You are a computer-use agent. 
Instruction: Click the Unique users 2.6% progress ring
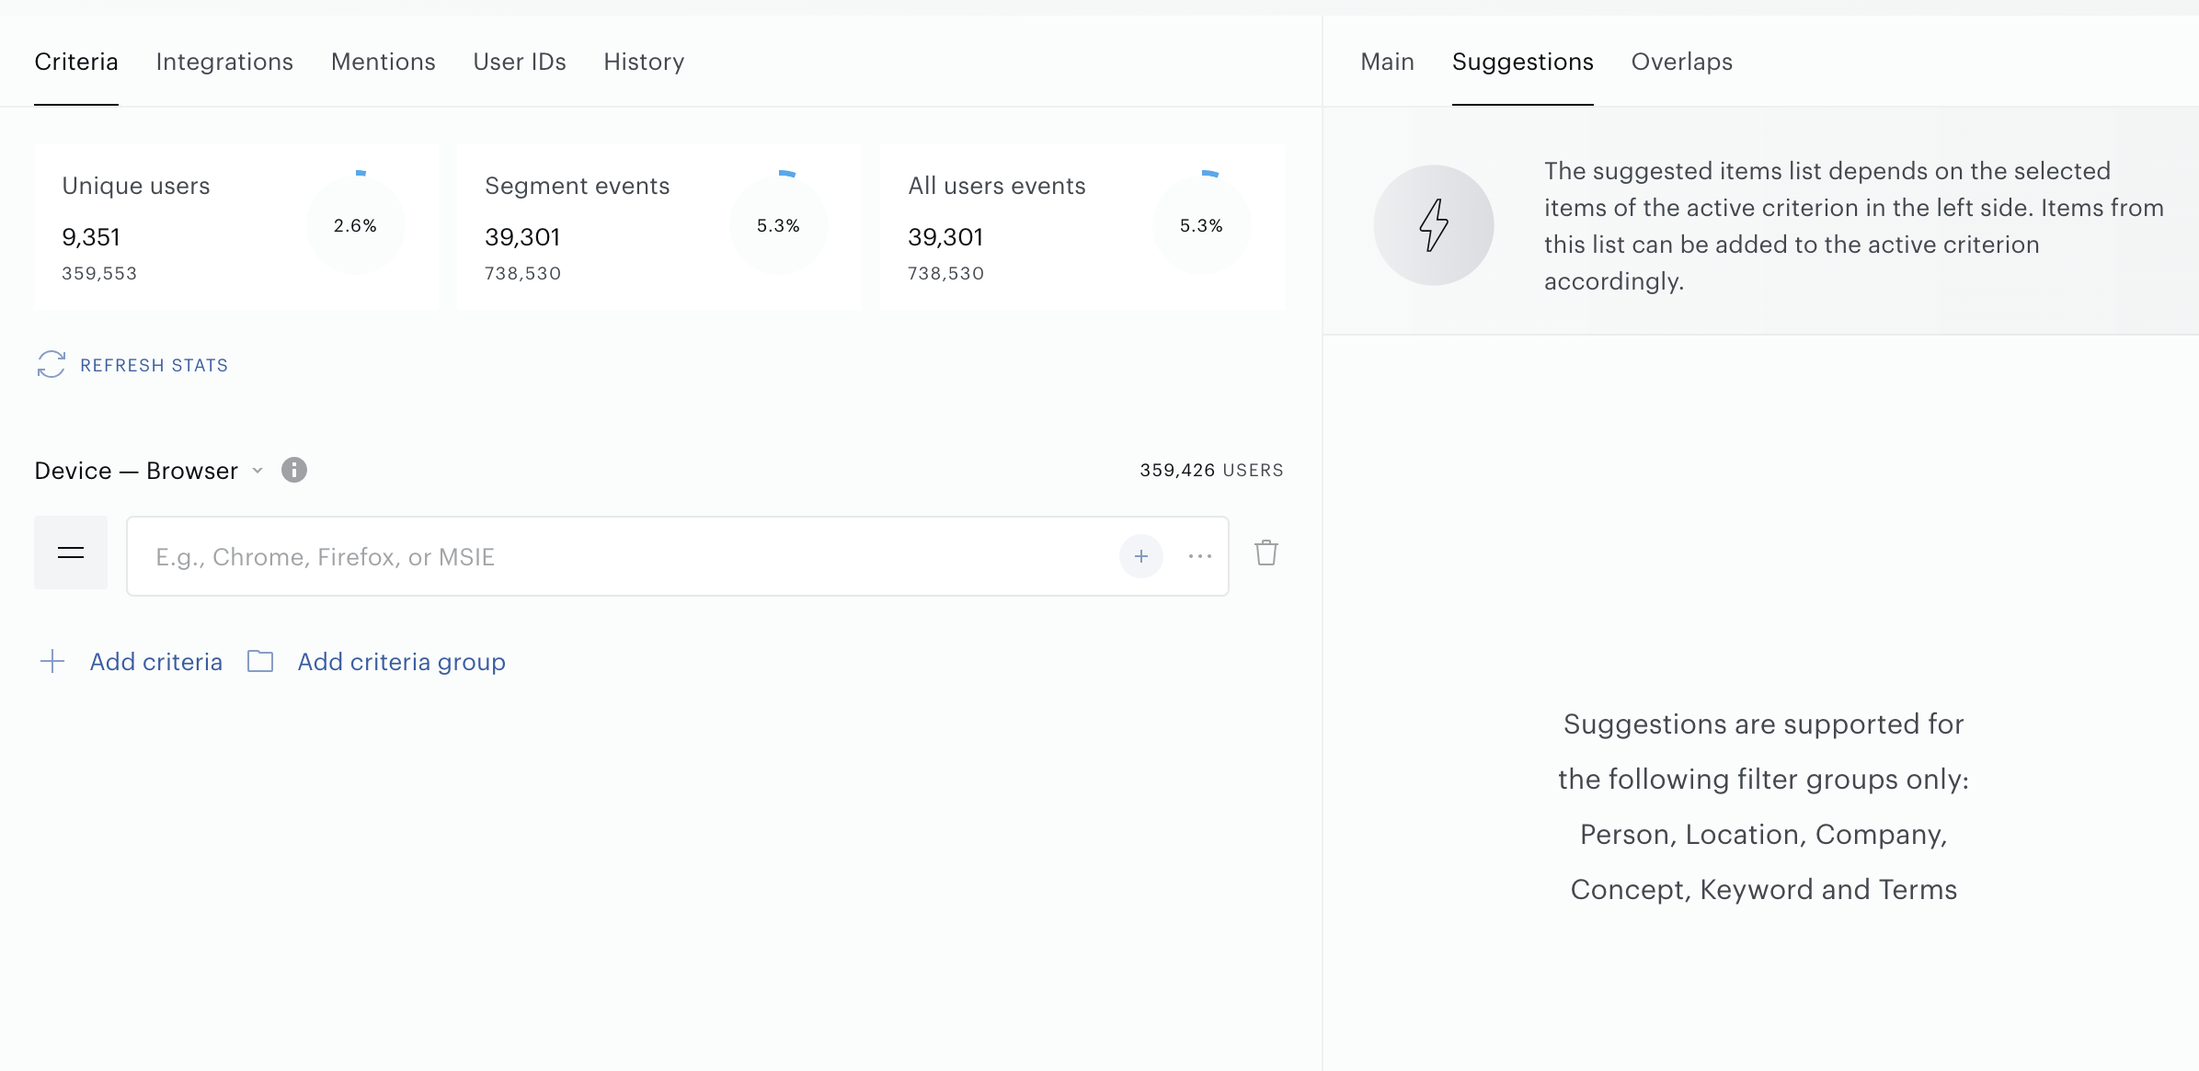[x=356, y=225]
